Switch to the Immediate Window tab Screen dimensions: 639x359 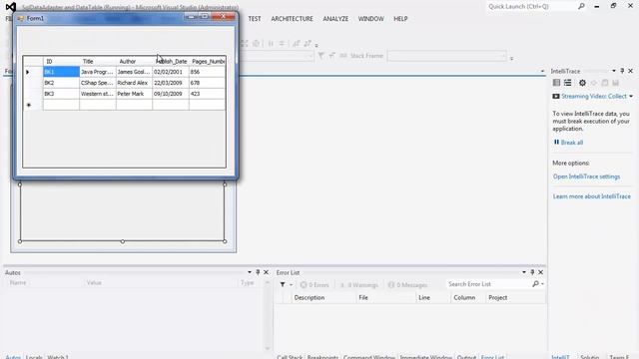tap(426, 357)
